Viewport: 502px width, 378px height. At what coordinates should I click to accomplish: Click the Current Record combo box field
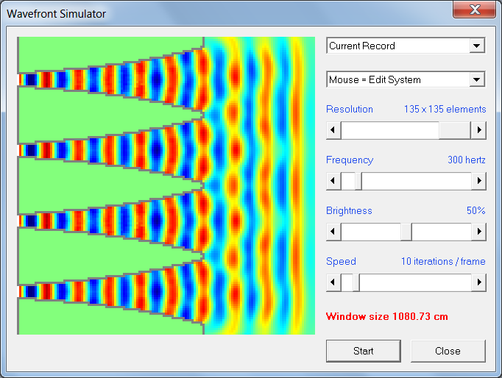tap(406, 46)
